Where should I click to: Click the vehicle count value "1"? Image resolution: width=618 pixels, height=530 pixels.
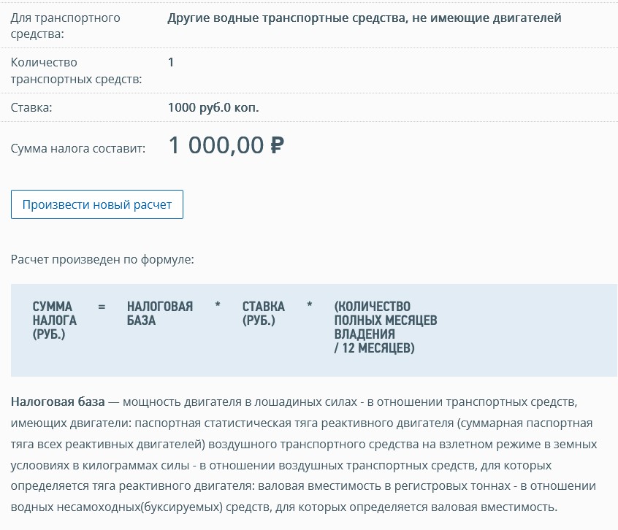point(171,62)
